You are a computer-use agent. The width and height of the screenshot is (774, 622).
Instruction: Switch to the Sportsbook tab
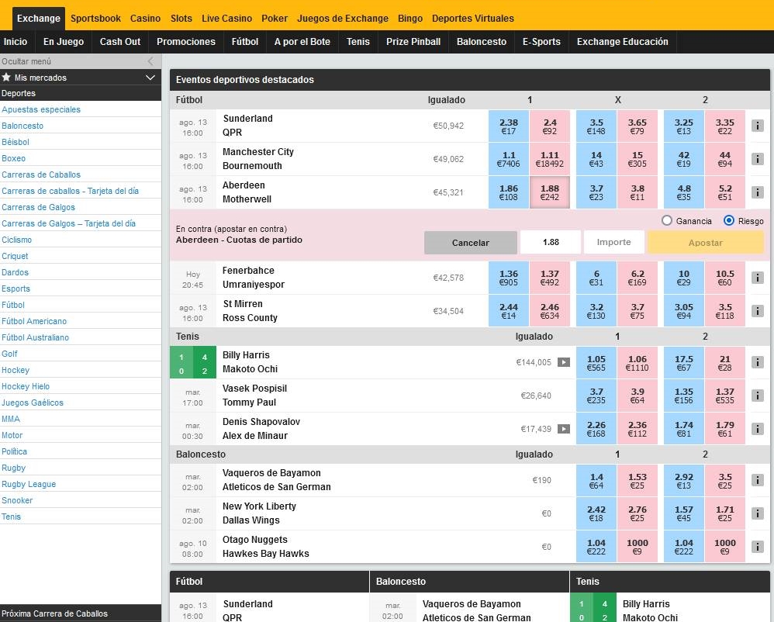point(95,18)
